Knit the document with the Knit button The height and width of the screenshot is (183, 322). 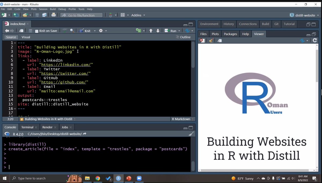(x=85, y=31)
